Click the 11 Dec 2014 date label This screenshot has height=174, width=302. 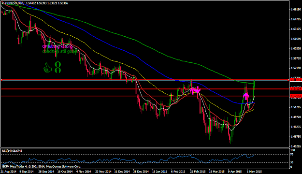[x=122, y=171]
